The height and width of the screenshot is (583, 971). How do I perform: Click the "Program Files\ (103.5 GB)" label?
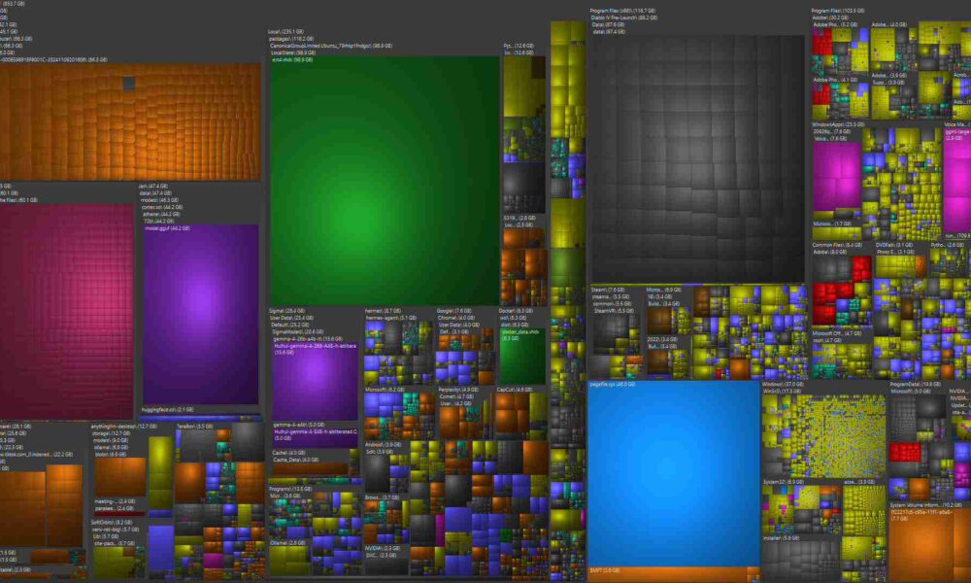838,11
